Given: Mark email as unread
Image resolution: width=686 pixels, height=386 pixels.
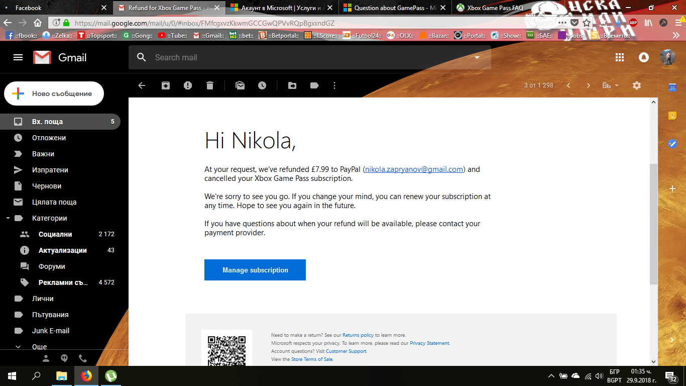Looking at the screenshot, I should point(240,85).
